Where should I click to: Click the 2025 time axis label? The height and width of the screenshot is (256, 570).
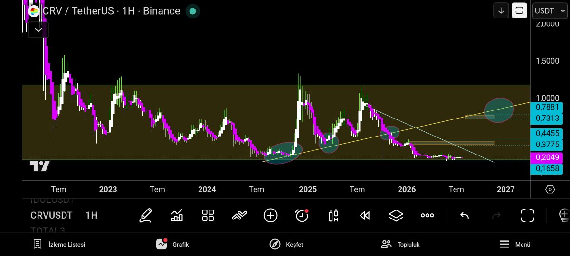point(308,189)
